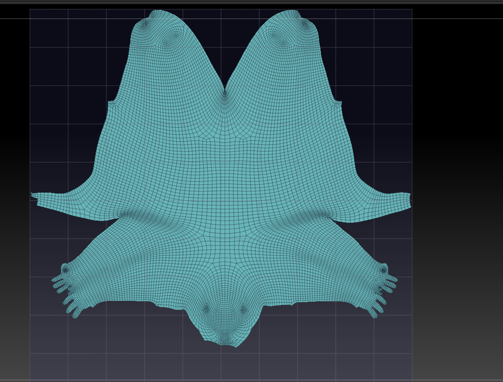The image size is (503, 382).
Task: Click the small notch on right outline edge
Action: [x=339, y=102]
